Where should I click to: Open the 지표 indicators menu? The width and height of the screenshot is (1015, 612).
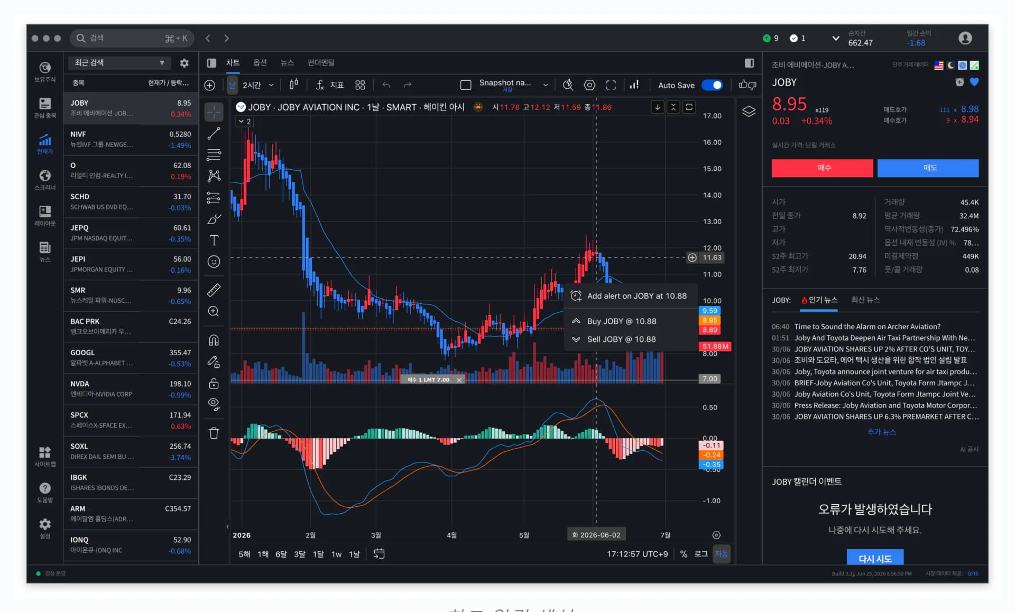pyautogui.click(x=330, y=85)
